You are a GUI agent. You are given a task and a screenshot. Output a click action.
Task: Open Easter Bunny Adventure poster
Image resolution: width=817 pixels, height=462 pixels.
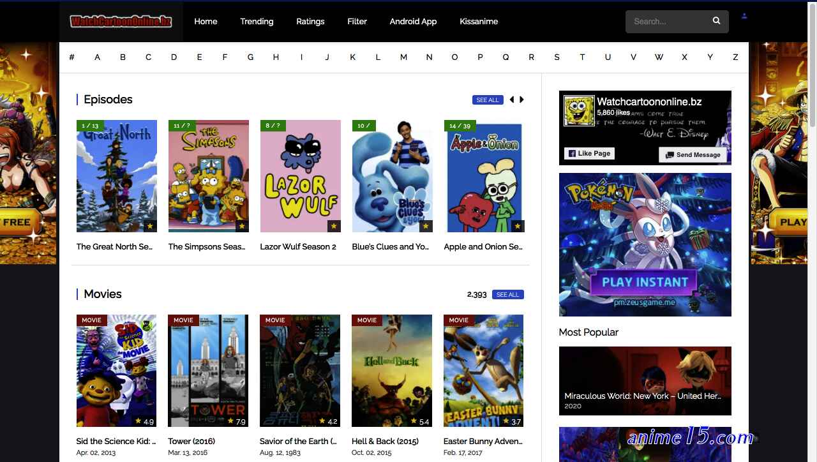point(484,371)
